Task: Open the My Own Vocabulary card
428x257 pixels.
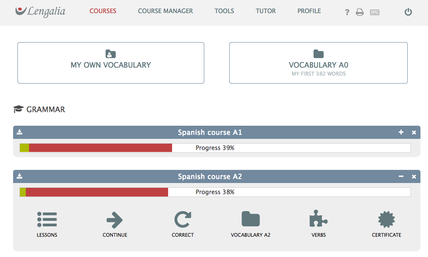Action: (111, 63)
